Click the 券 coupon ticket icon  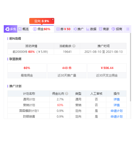(x=58, y=29)
